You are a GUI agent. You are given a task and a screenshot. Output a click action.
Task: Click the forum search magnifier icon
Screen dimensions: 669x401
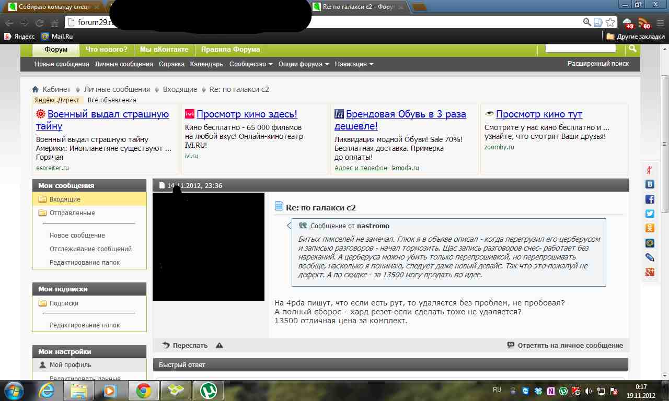[632, 49]
